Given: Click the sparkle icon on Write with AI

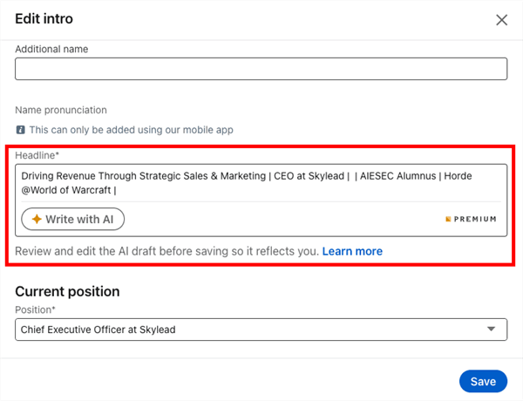Looking at the screenshot, I should pyautogui.click(x=37, y=220).
